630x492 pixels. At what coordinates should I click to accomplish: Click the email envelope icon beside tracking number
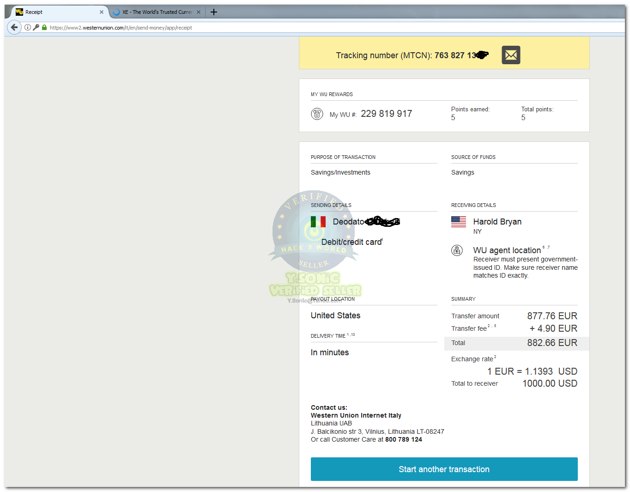tap(511, 55)
